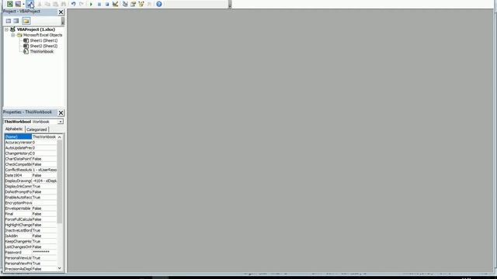Click the greyed Toolbox toolbar icon

pyautogui.click(x=149, y=4)
